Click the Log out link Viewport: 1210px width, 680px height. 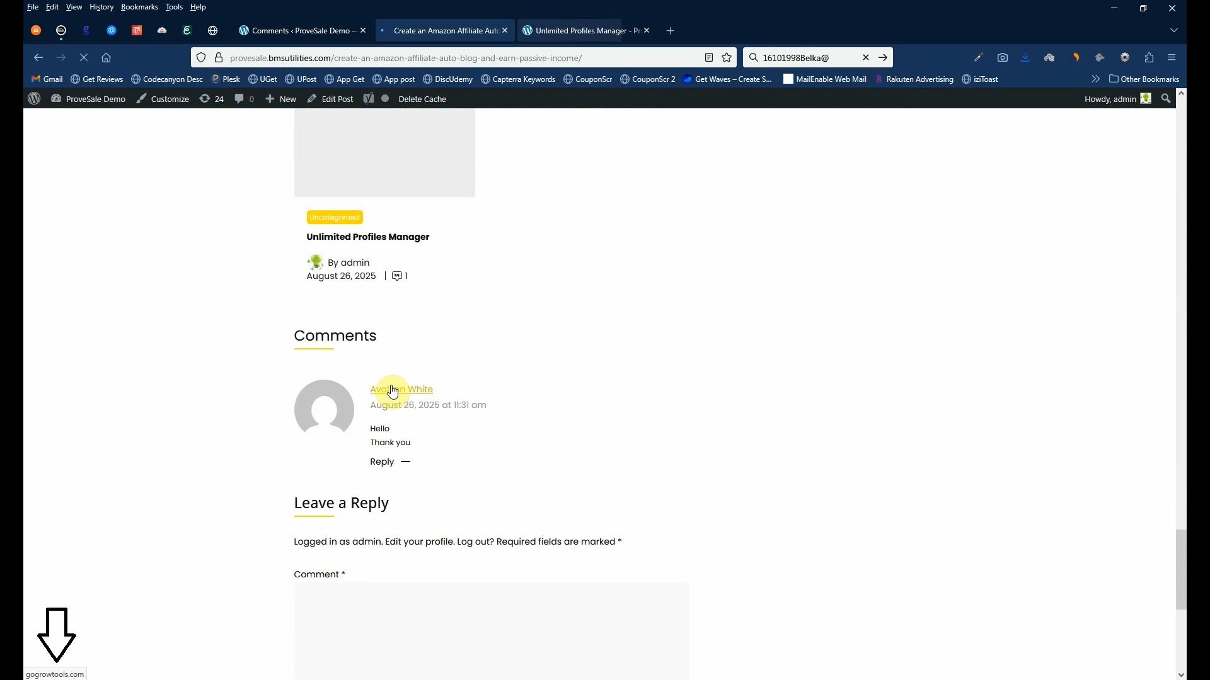(475, 541)
